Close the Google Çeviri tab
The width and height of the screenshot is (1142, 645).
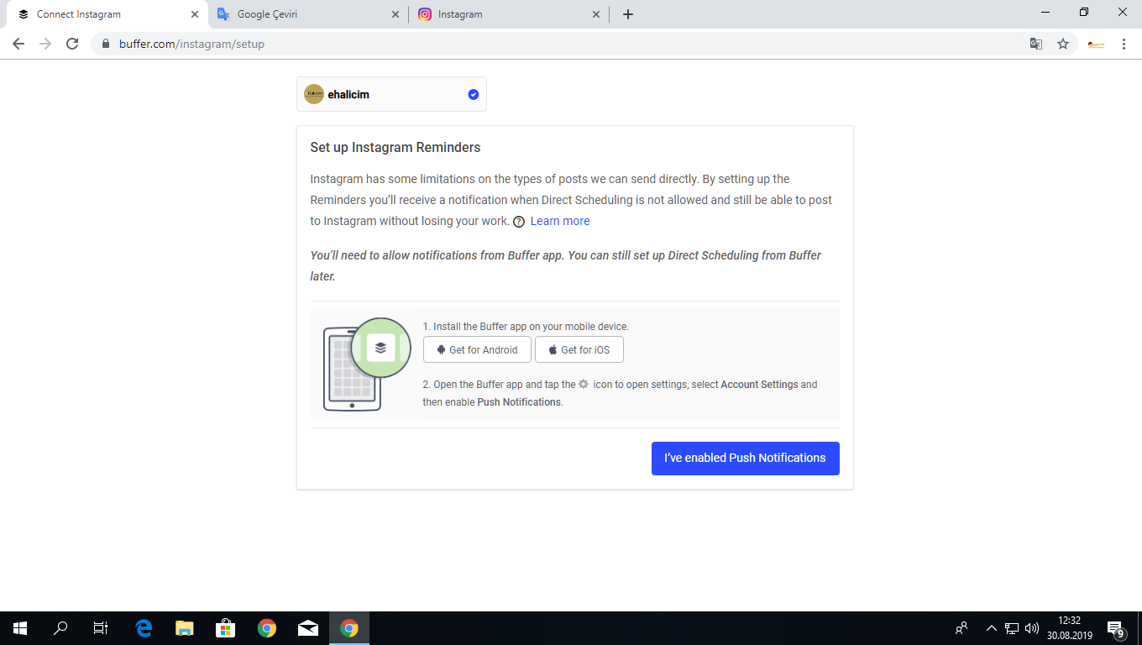[396, 14]
